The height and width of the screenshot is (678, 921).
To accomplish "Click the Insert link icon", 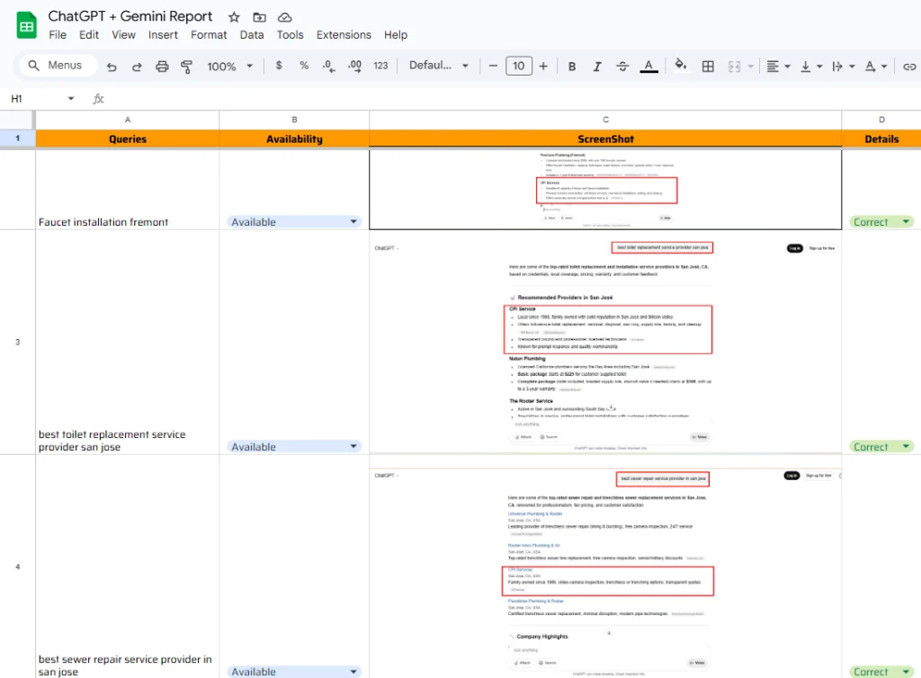I will (909, 67).
